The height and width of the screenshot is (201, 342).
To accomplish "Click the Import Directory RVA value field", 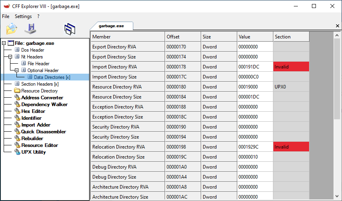I will point(254,67).
